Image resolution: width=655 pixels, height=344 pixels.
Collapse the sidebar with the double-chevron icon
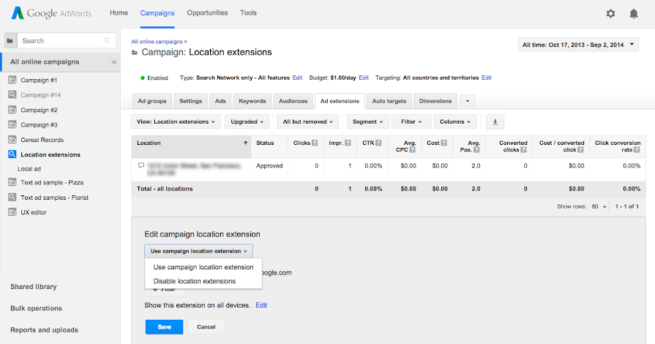tap(114, 62)
